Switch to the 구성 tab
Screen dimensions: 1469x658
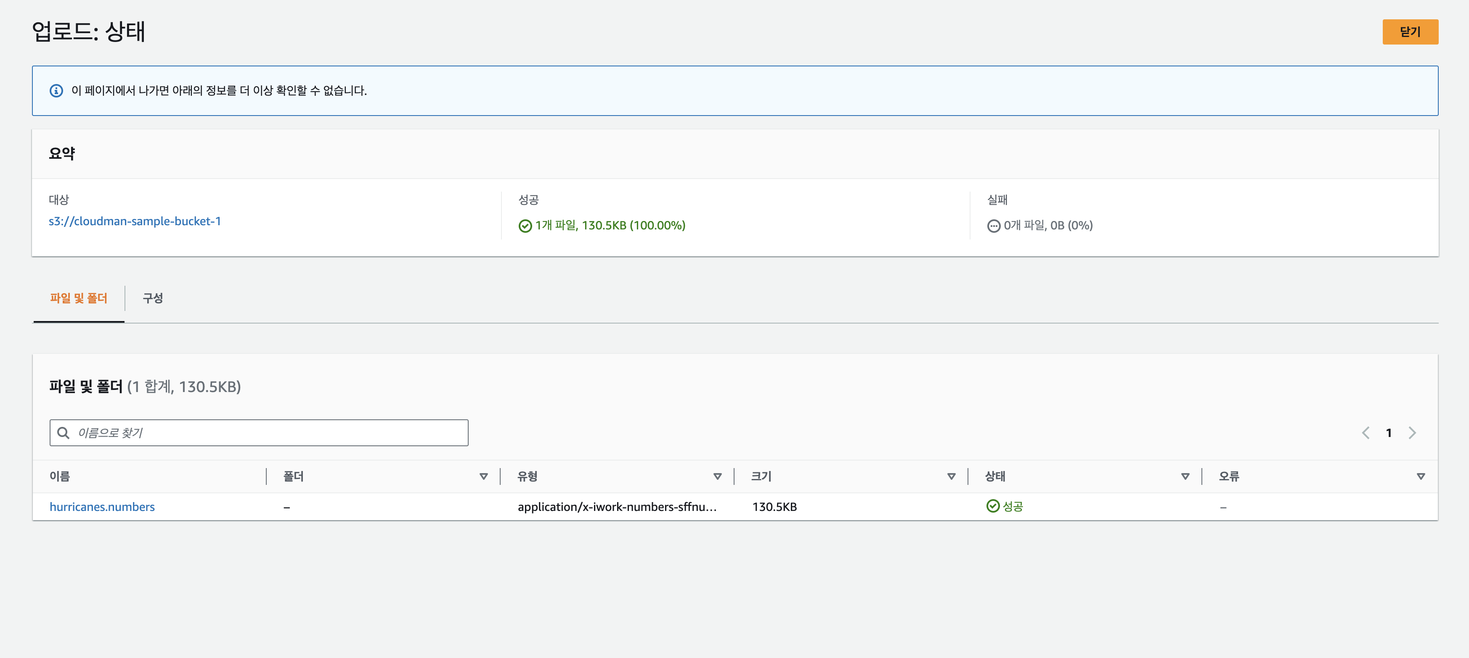pos(153,298)
